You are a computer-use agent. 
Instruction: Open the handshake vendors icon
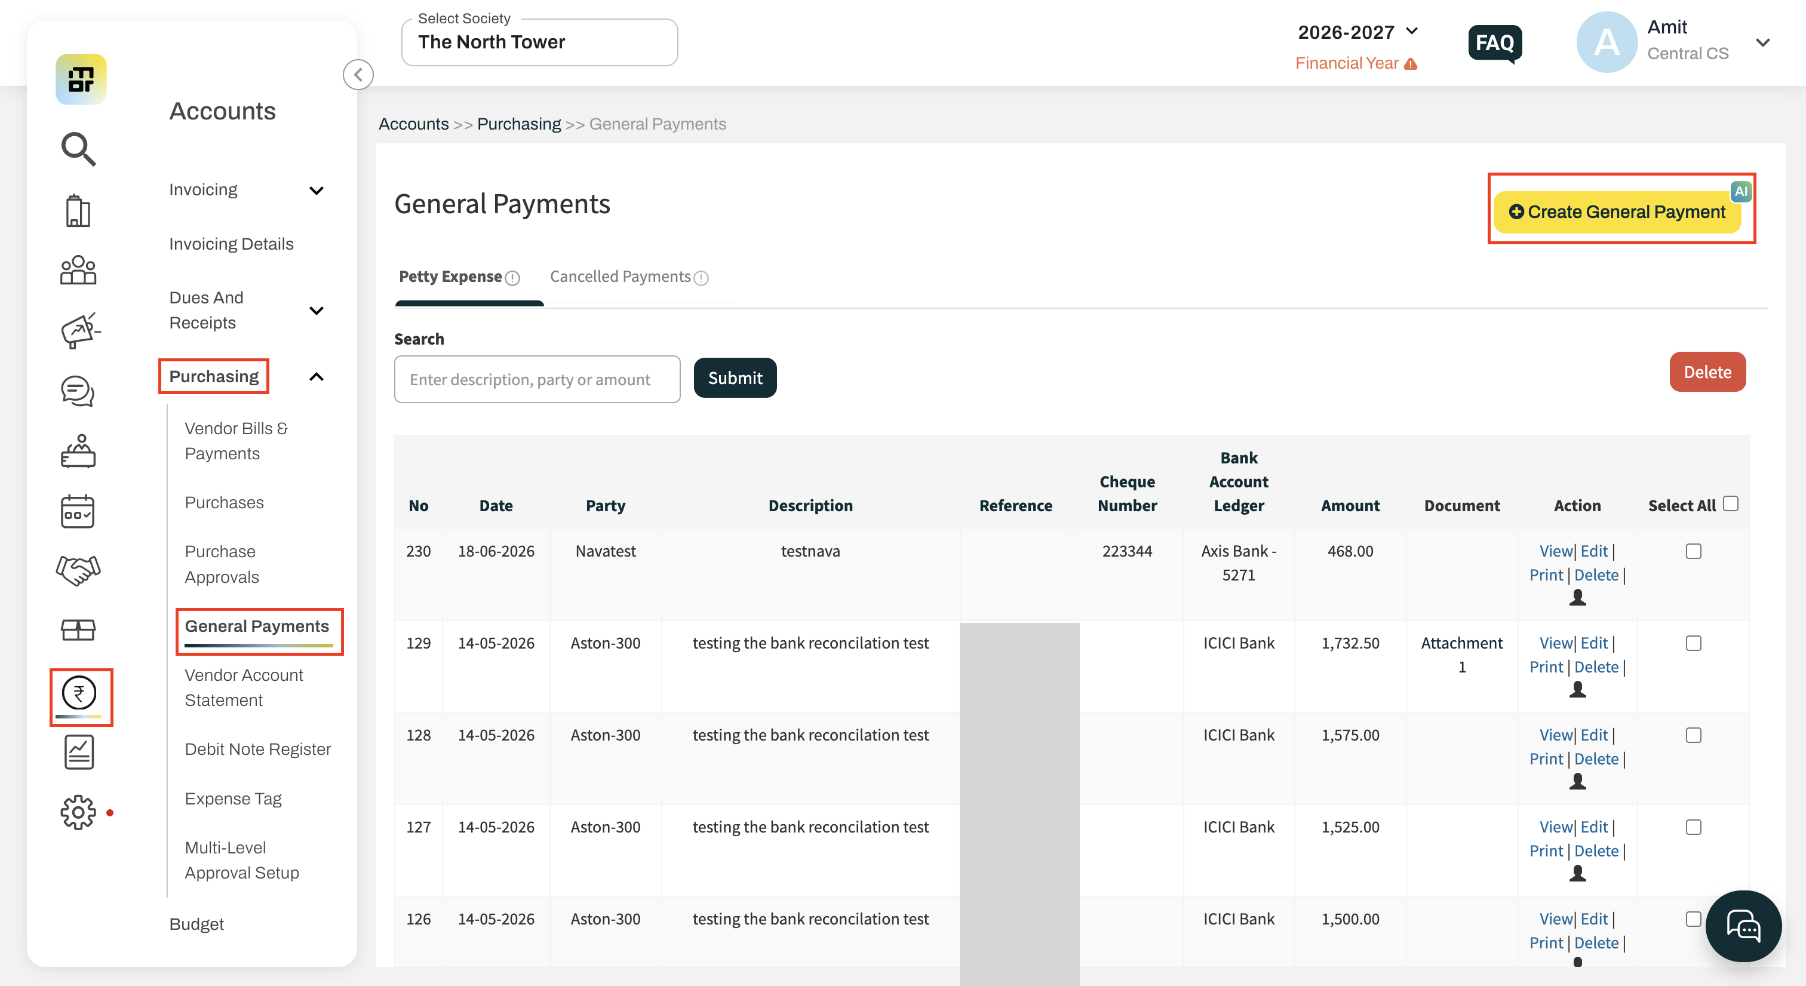(x=78, y=570)
